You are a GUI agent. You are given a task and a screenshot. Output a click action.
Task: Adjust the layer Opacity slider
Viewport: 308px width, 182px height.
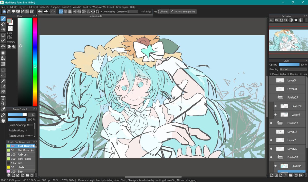(x=289, y=65)
